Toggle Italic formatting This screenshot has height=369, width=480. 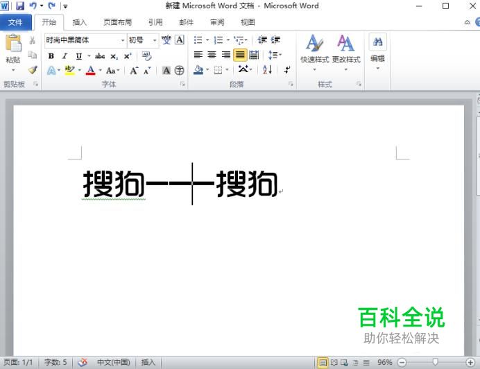[65, 56]
